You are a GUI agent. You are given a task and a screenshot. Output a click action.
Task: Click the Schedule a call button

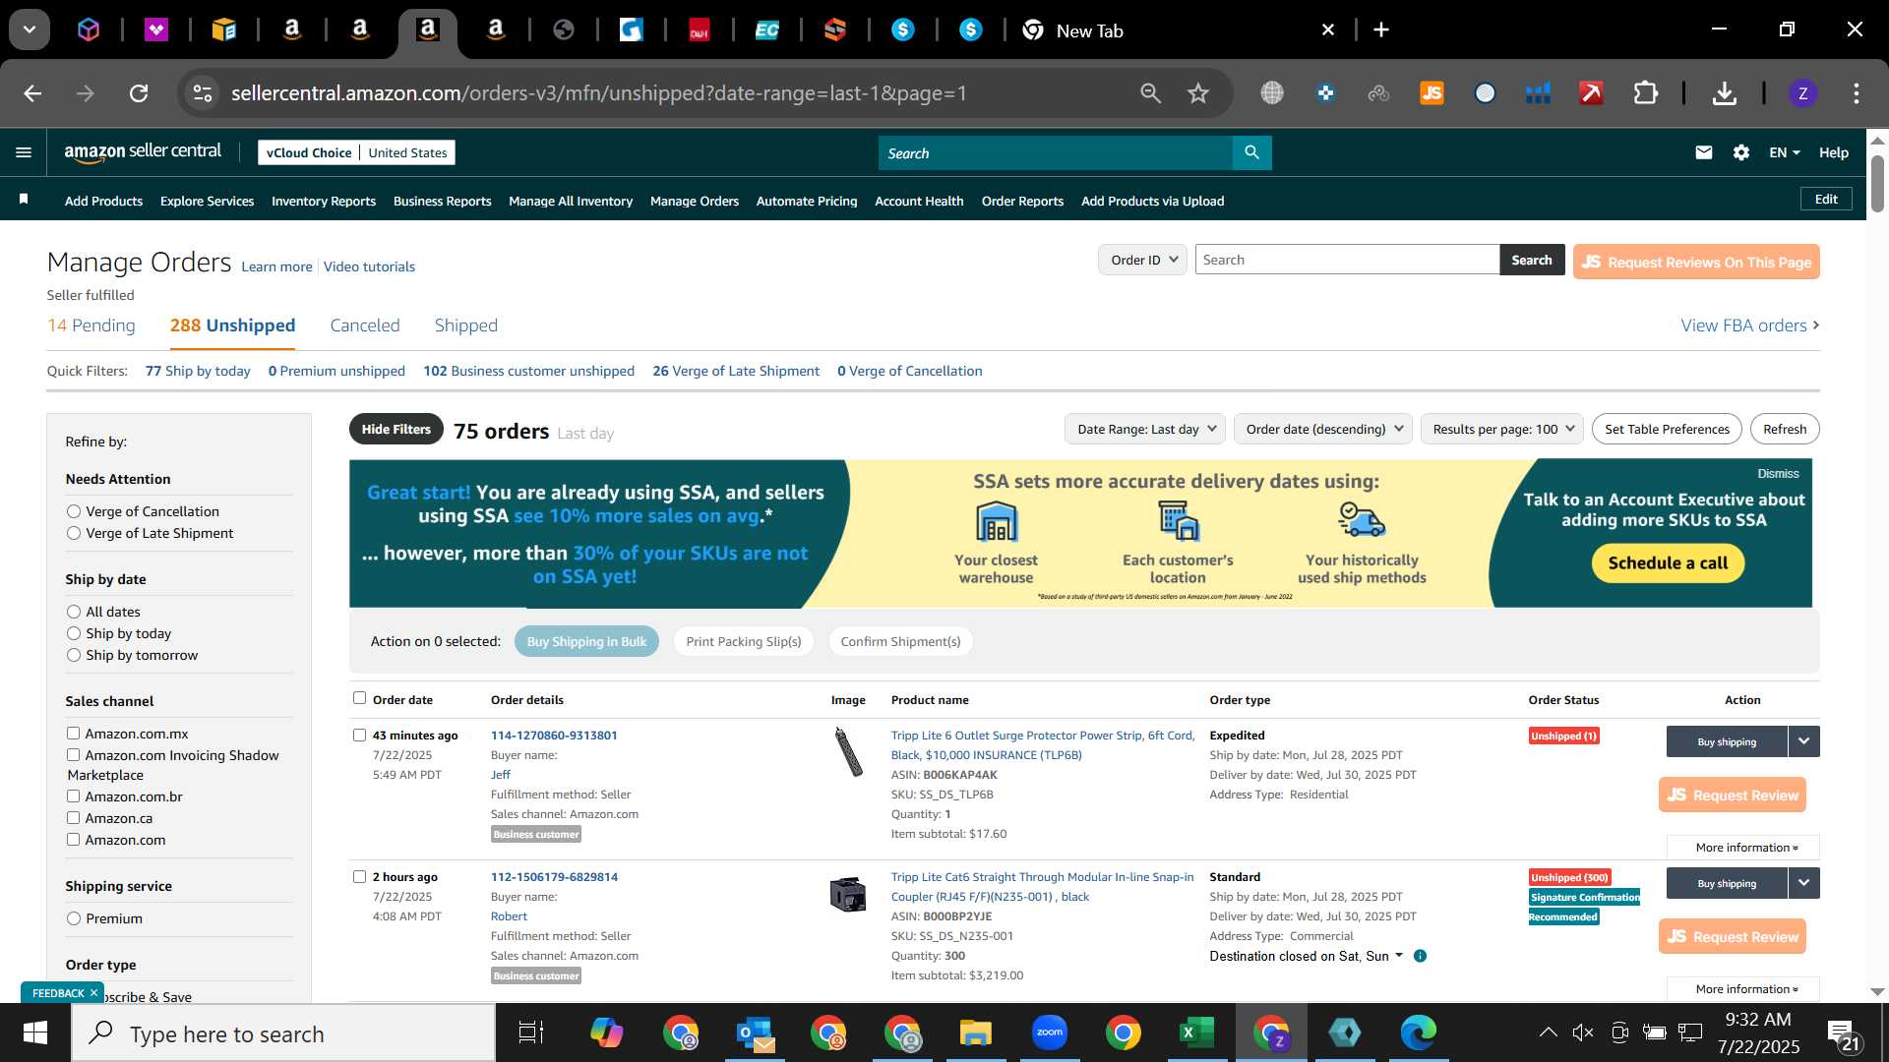click(x=1668, y=563)
